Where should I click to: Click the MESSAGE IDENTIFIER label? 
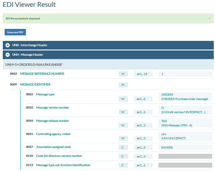coord(35,84)
